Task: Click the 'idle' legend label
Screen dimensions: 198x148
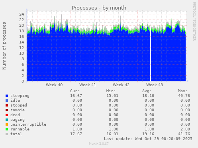Action: coord(15,101)
